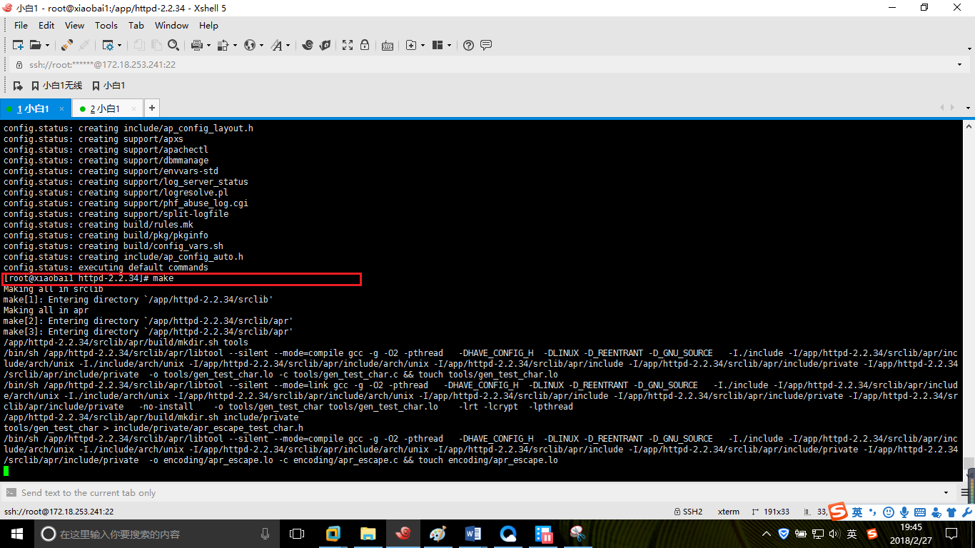The width and height of the screenshot is (975, 548).
Task: Open Task View in the taskbar
Action: pyautogui.click(x=297, y=534)
